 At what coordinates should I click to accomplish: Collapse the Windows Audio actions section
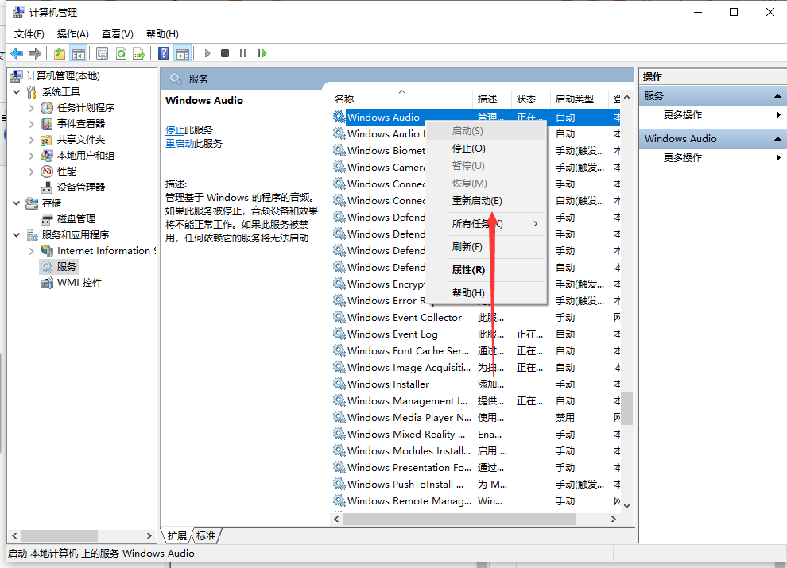(777, 138)
